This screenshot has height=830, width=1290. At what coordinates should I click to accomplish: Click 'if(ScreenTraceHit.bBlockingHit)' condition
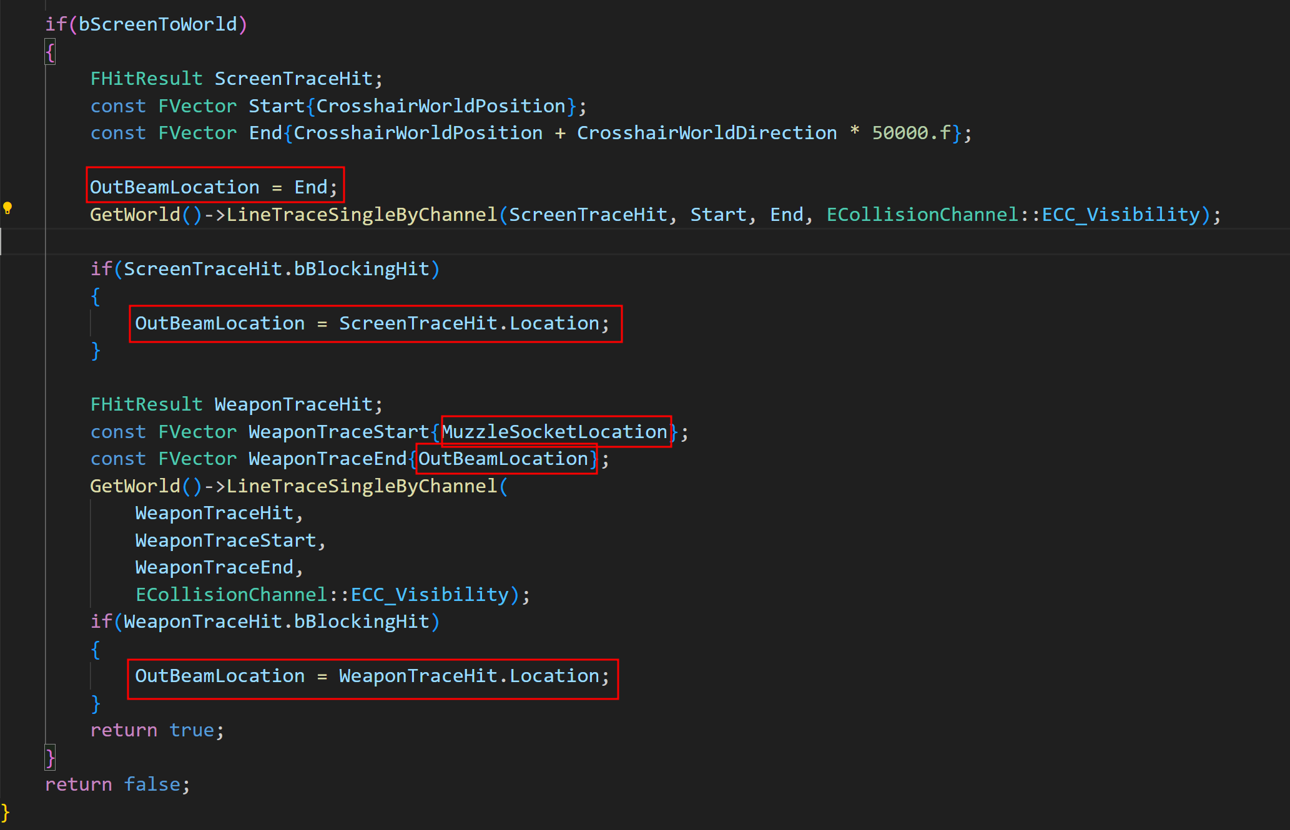(x=265, y=269)
